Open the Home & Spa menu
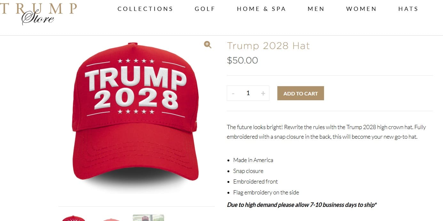The image size is (443, 221). [261, 9]
